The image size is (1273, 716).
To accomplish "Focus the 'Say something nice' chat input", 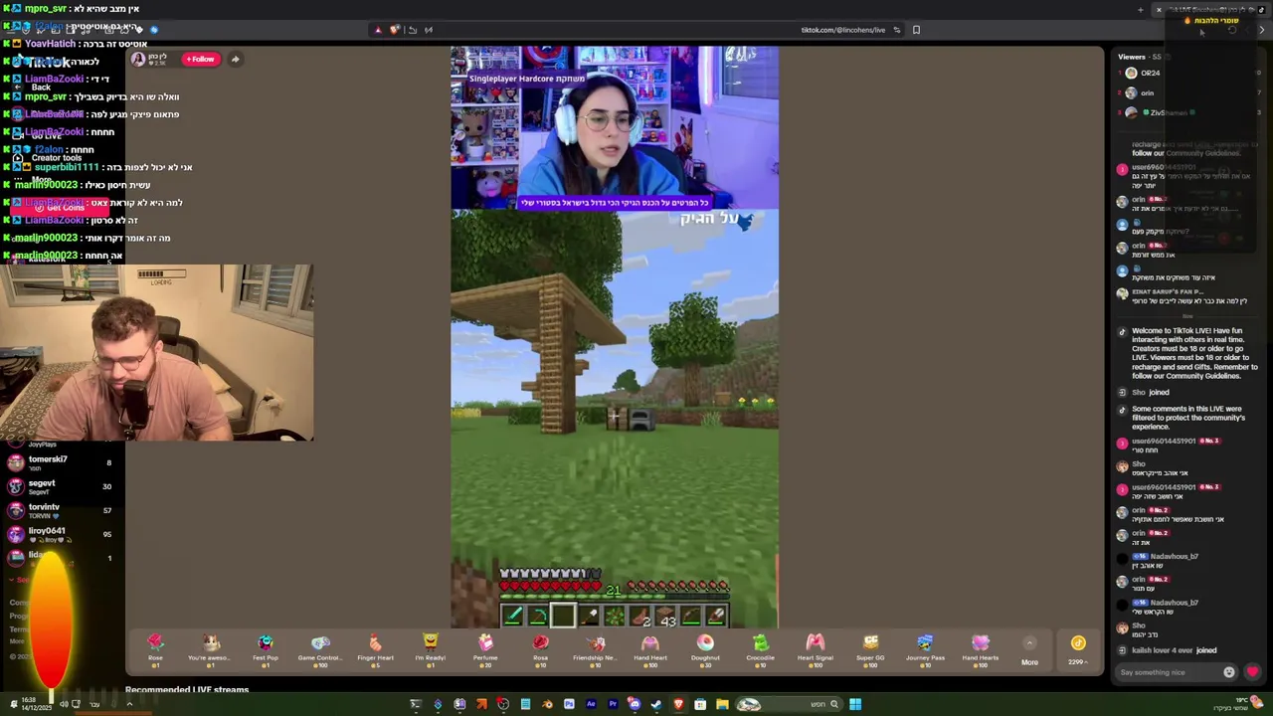I will pos(1169,672).
